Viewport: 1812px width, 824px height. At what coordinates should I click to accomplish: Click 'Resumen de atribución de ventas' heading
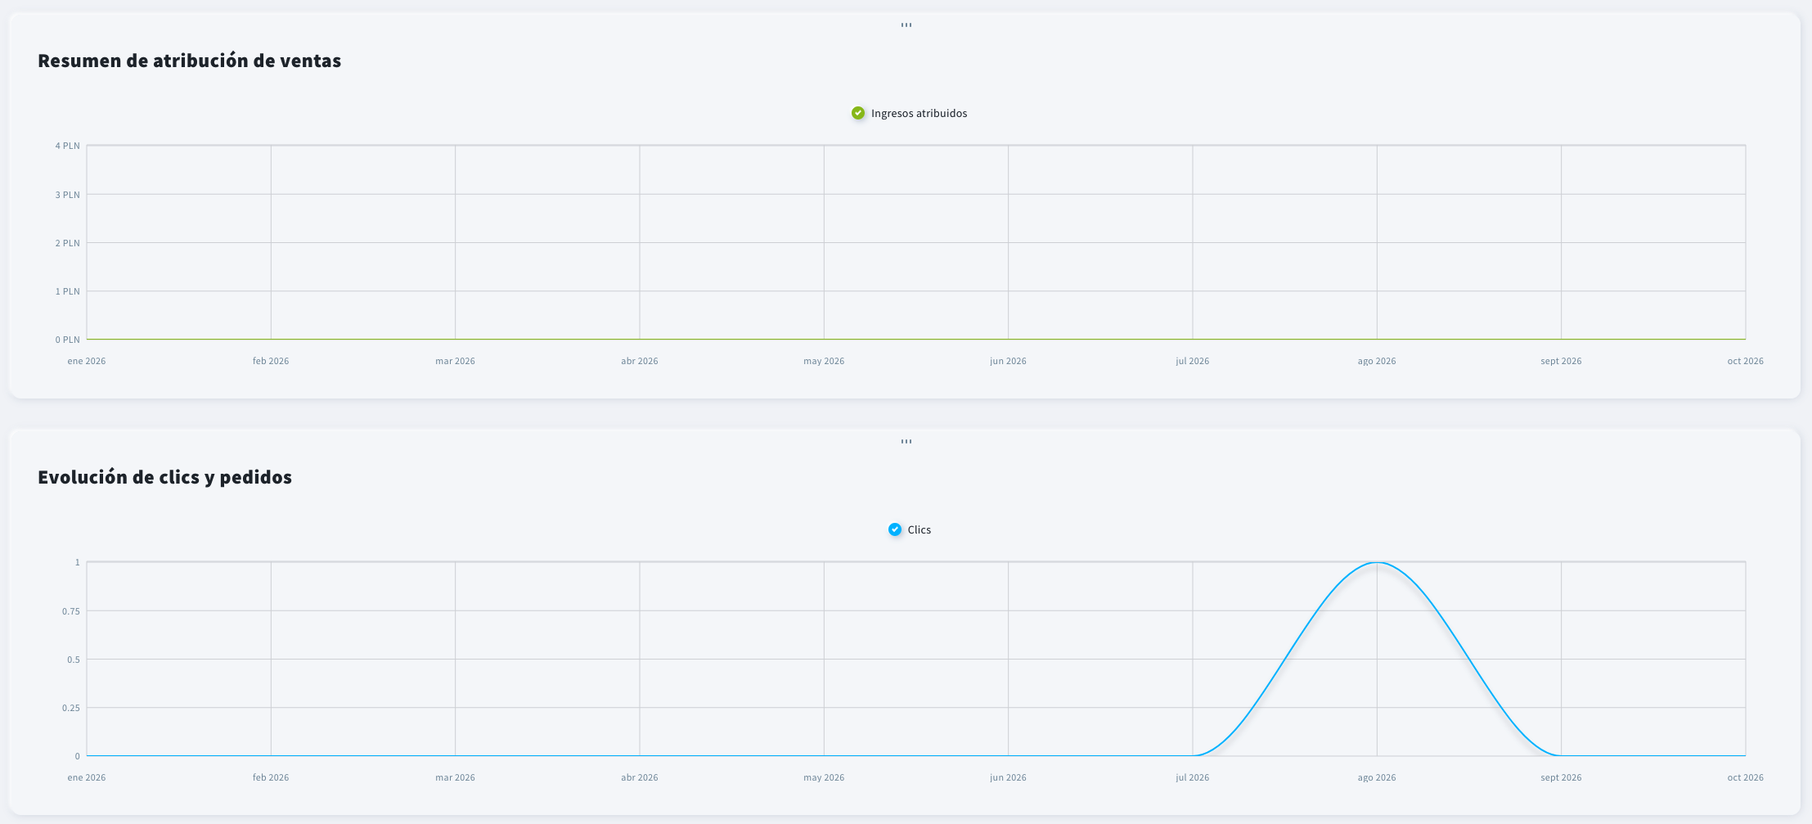pos(190,61)
